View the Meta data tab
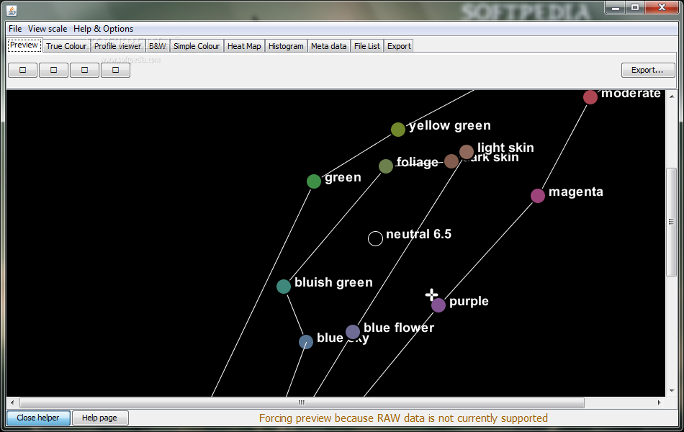This screenshot has width=684, height=432. click(328, 46)
